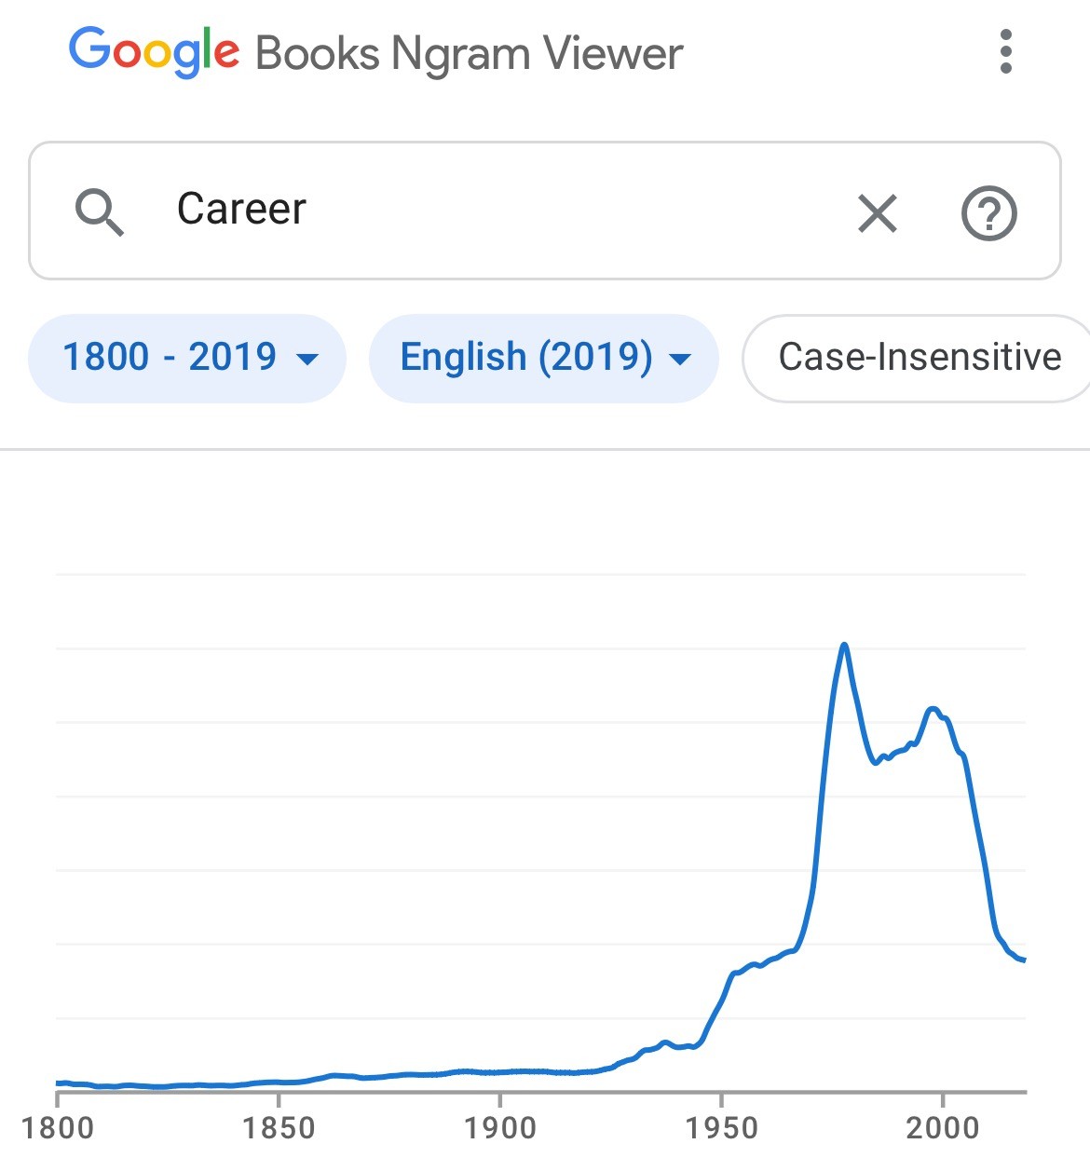
Task: Click the Books Ngram Viewer title
Action: click(x=469, y=53)
